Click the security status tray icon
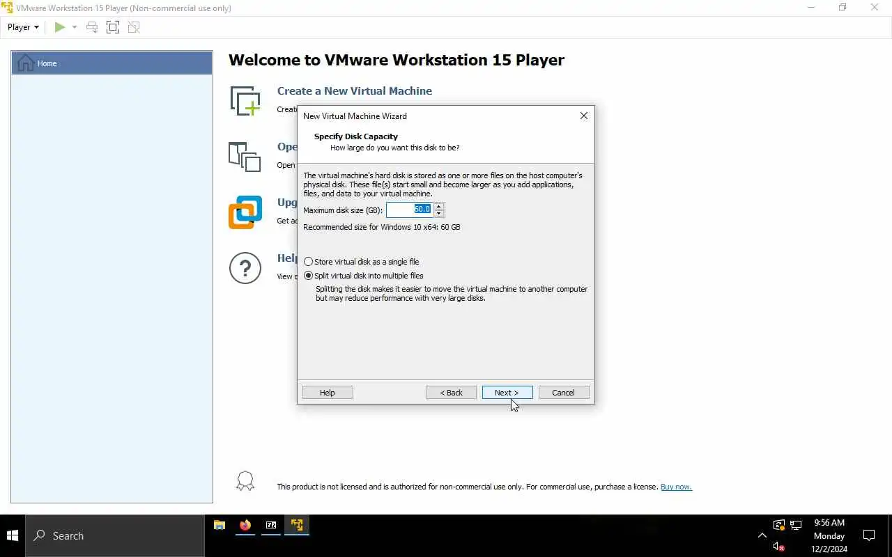 point(779,525)
